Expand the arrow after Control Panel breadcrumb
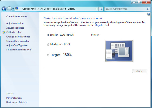The width and height of the screenshot is (152, 108). pyautogui.click(x=38, y=9)
